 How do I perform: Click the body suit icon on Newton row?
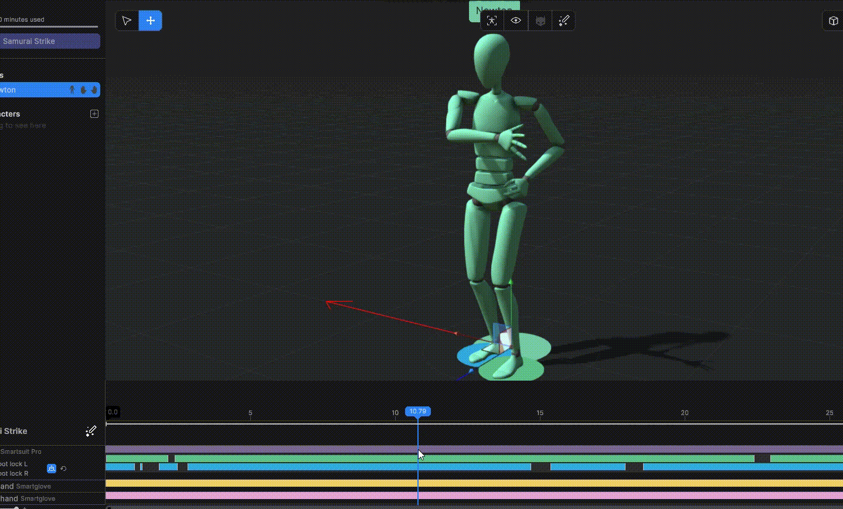click(x=72, y=90)
